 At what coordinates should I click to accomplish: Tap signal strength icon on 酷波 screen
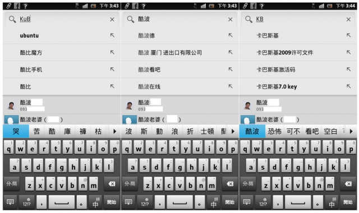(x=203, y=6)
